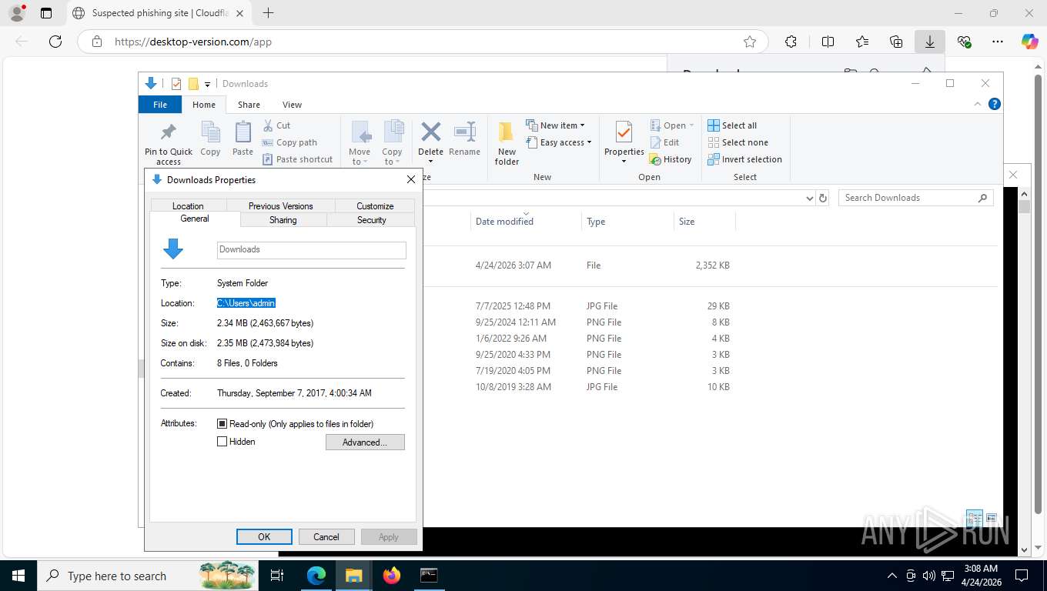Click the Search Downloads box
The image size is (1047, 591).
[x=916, y=198]
